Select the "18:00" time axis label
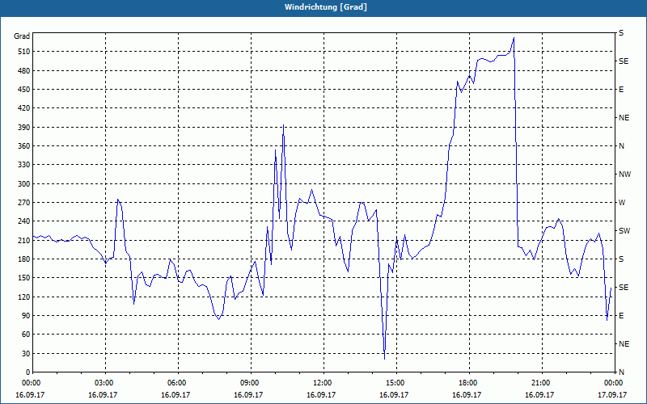Screen dimensions: 647x404 (469, 383)
